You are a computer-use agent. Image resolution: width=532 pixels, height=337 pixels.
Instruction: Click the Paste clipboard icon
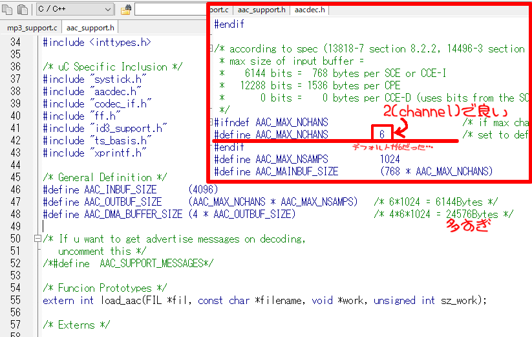23,10
